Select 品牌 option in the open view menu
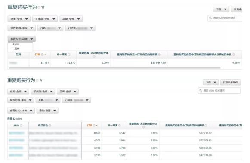This screenshot has width=250, height=163. tap(17, 49)
